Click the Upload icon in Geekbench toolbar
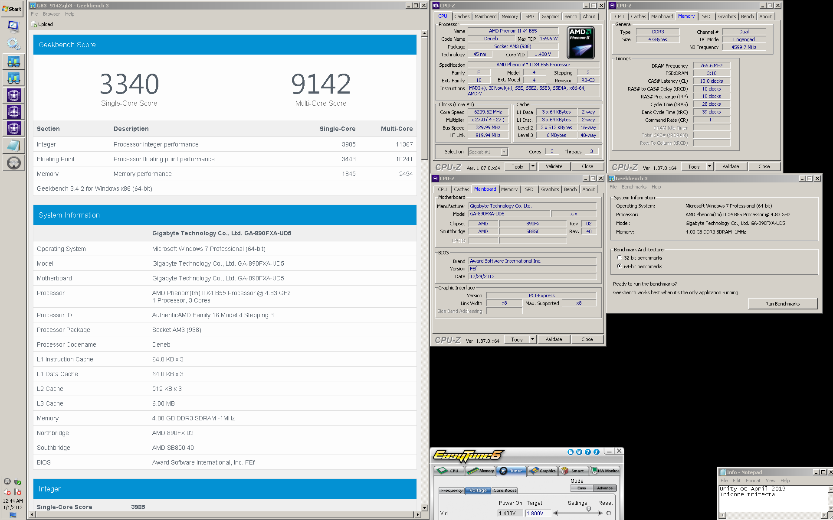This screenshot has width=833, height=520. [x=34, y=25]
